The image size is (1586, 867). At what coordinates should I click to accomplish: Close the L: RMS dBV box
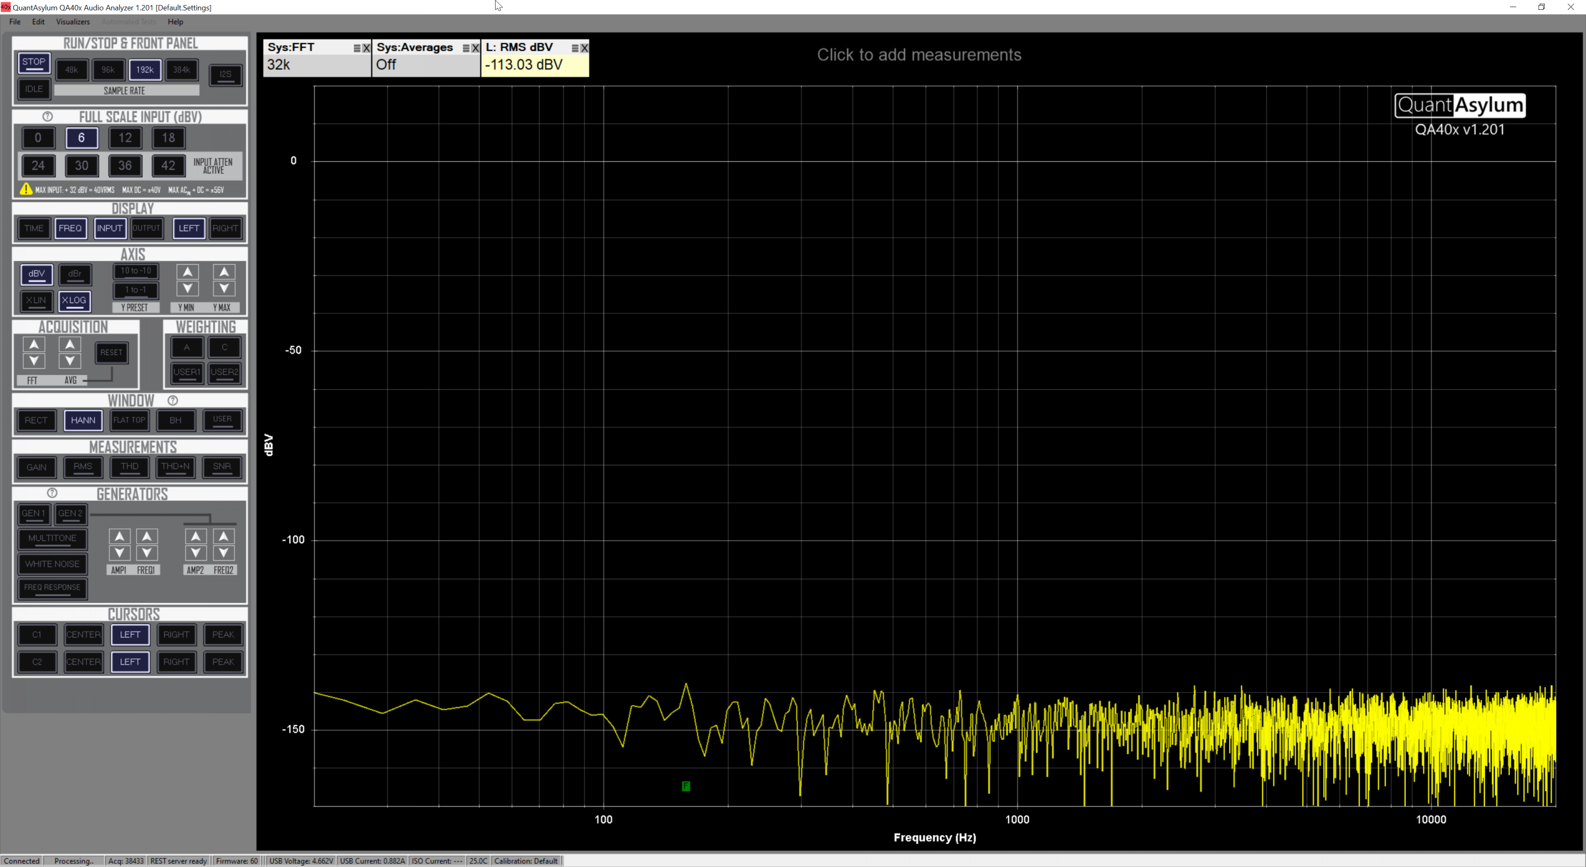click(x=584, y=48)
